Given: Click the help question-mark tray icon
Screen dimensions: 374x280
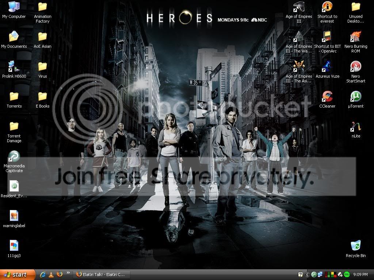Looking at the screenshot, I should click(300, 275).
